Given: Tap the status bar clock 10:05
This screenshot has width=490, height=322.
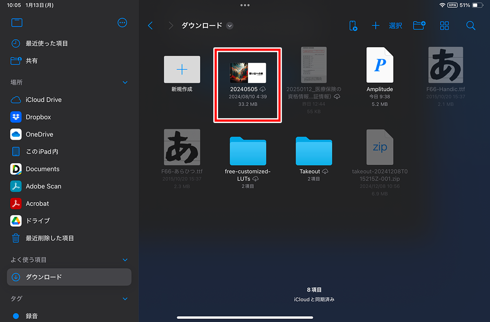Looking at the screenshot, I should (14, 5).
